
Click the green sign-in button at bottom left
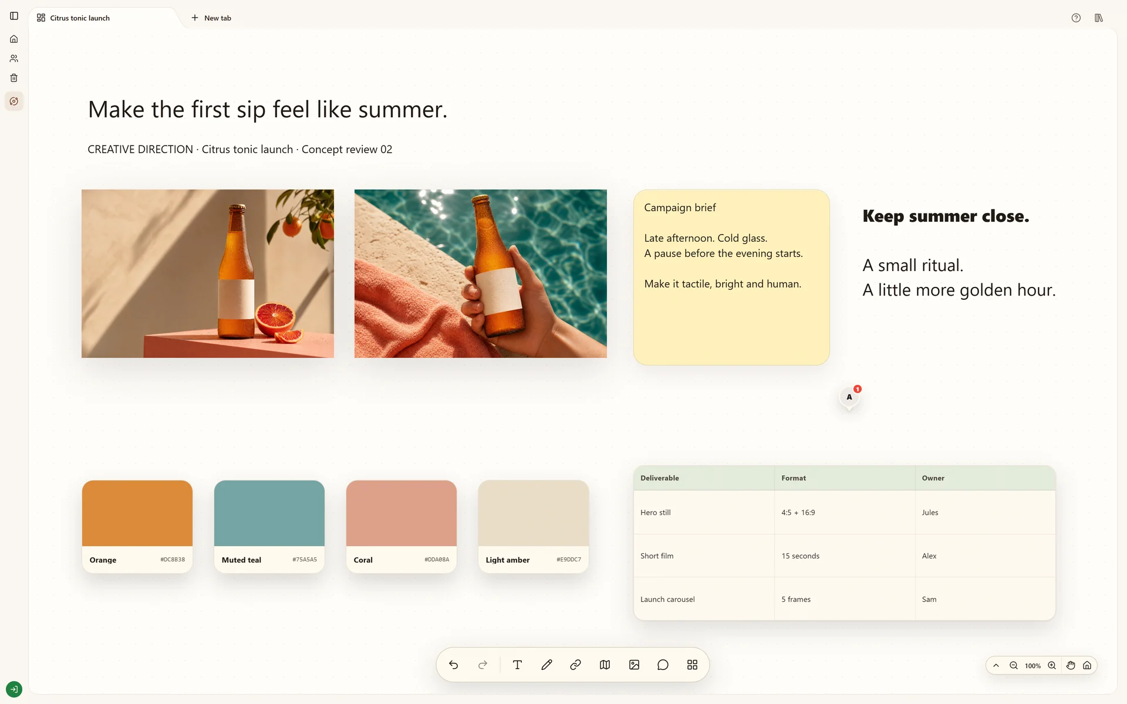(x=14, y=689)
